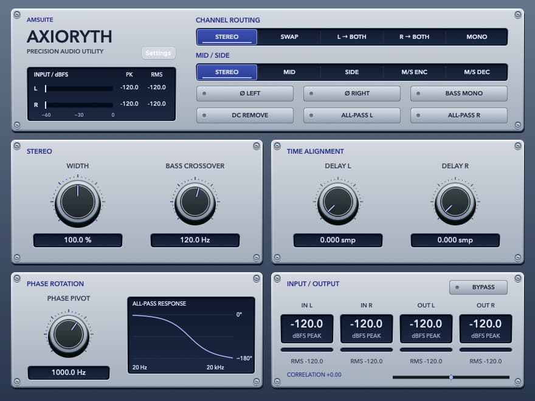This screenshot has height=401, width=535.
Task: Click the OUT L peak readout
Action: point(426,329)
